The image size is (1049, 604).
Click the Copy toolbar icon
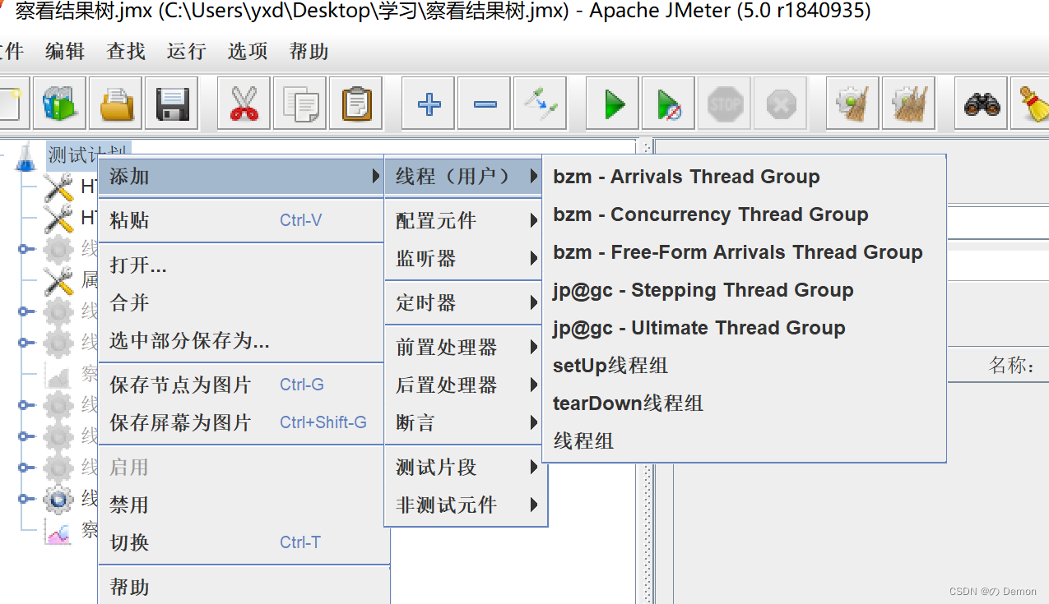pos(299,104)
